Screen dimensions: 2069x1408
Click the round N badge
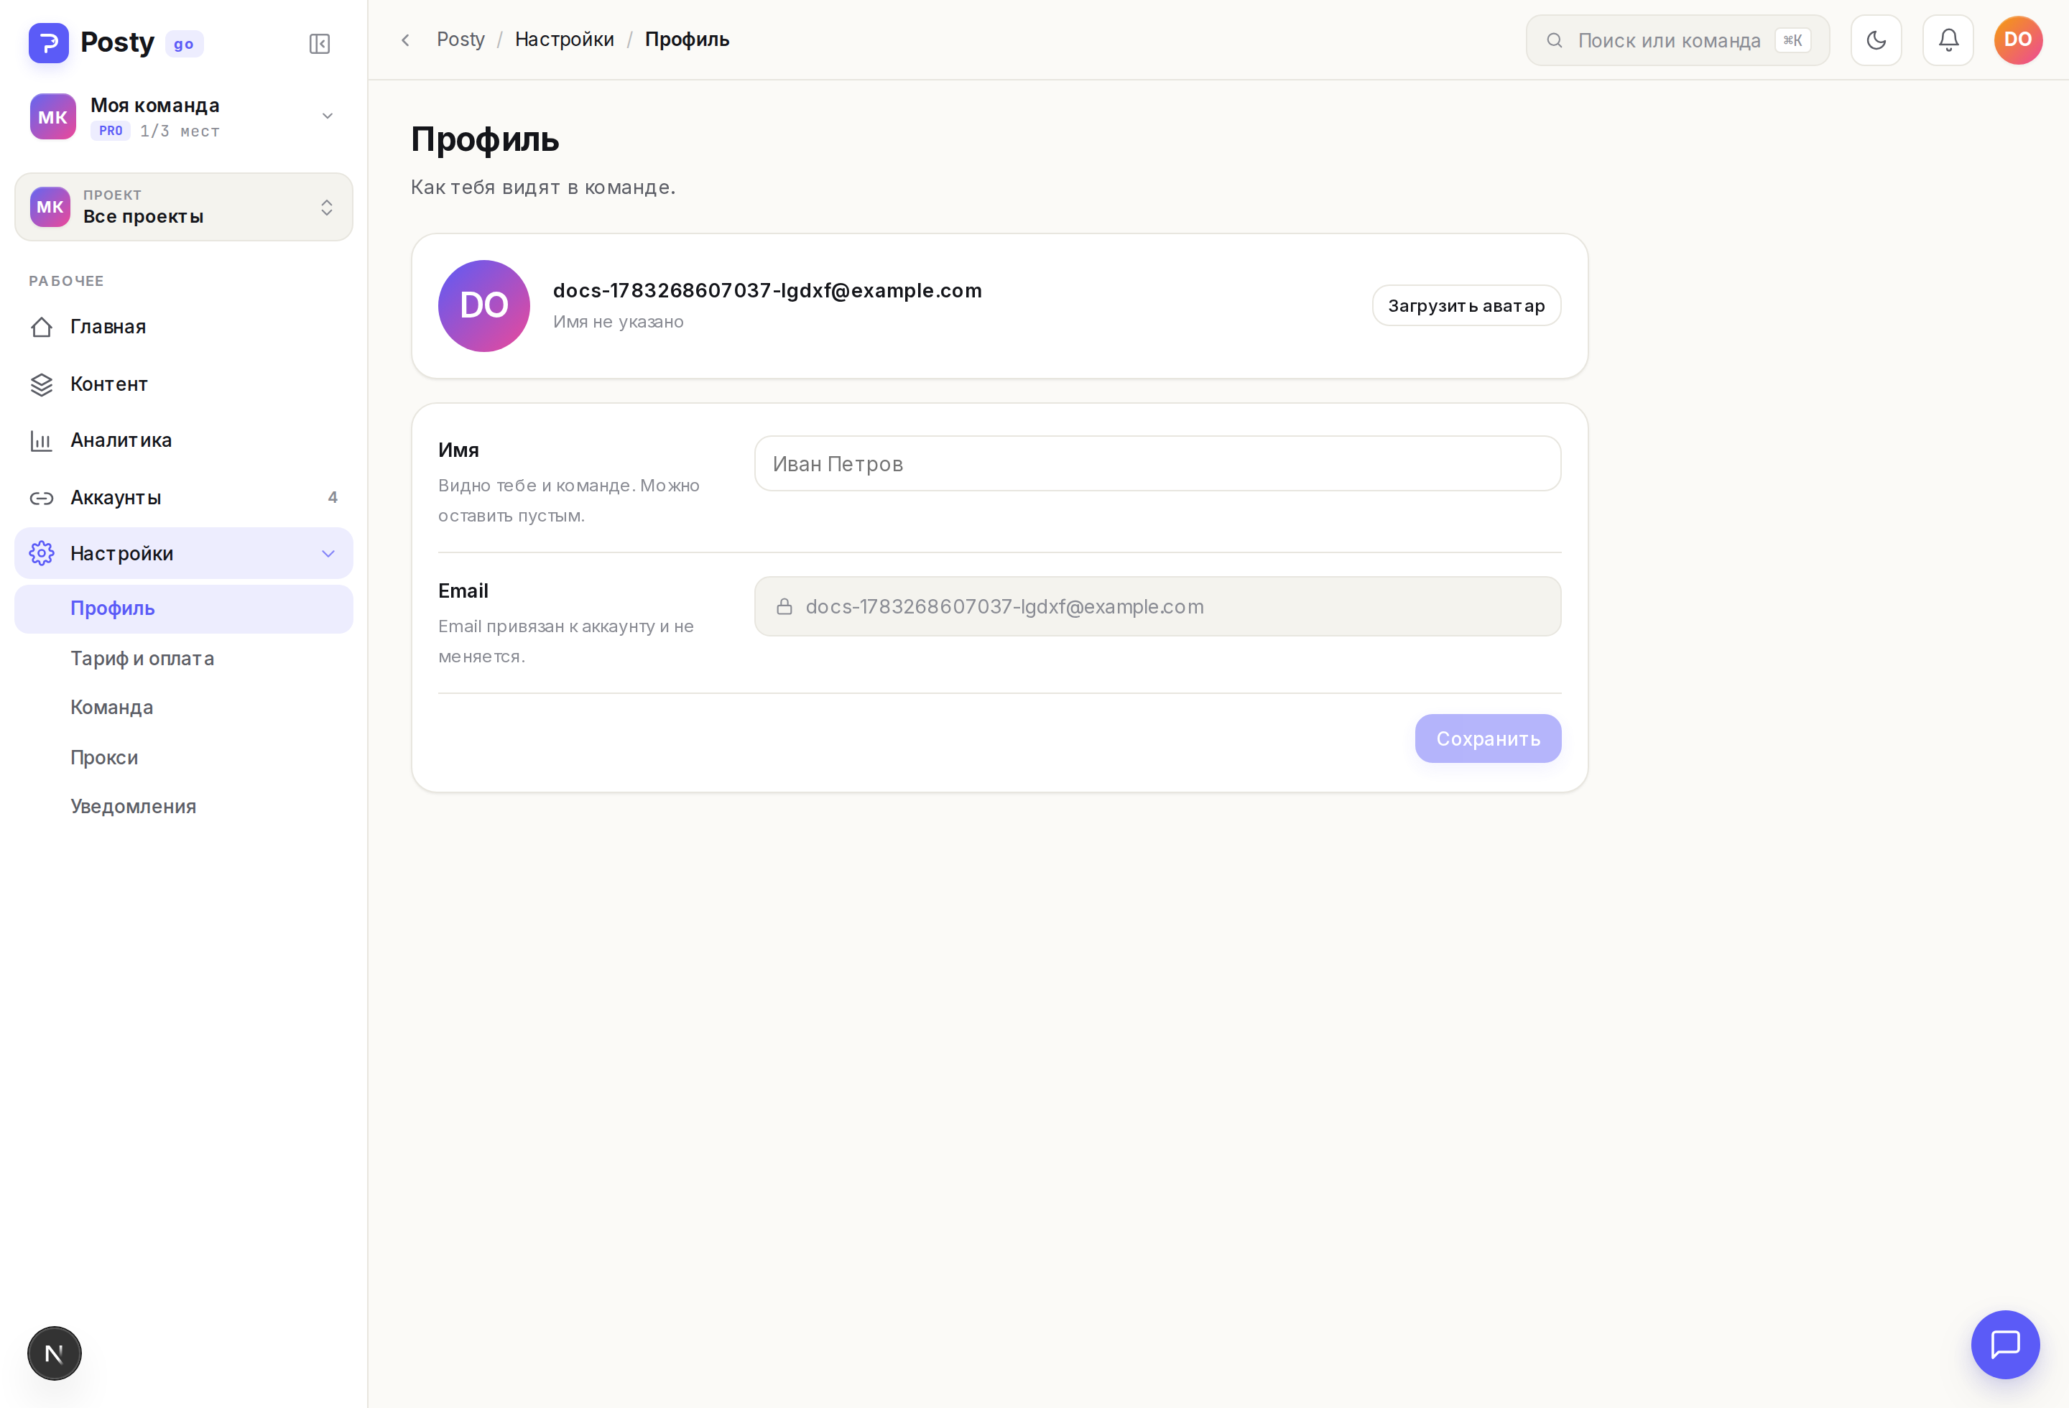55,1353
